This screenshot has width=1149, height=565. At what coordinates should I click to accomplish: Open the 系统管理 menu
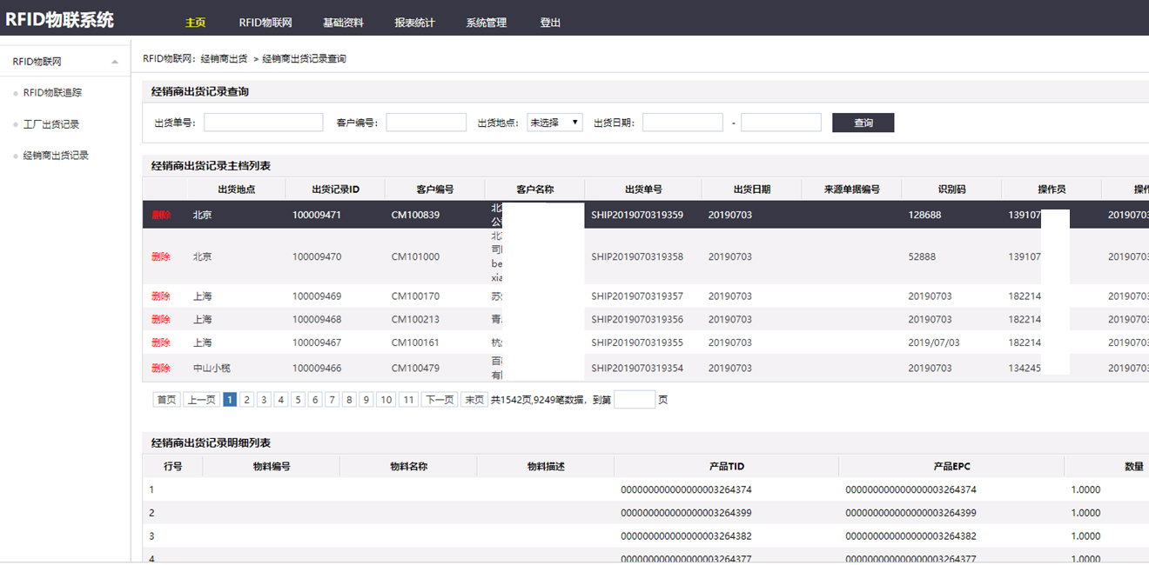[486, 23]
